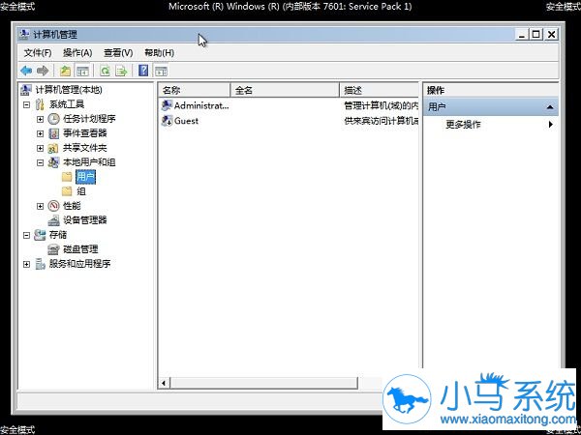Click the Export list toolbar icon
581x435 pixels.
121,71
